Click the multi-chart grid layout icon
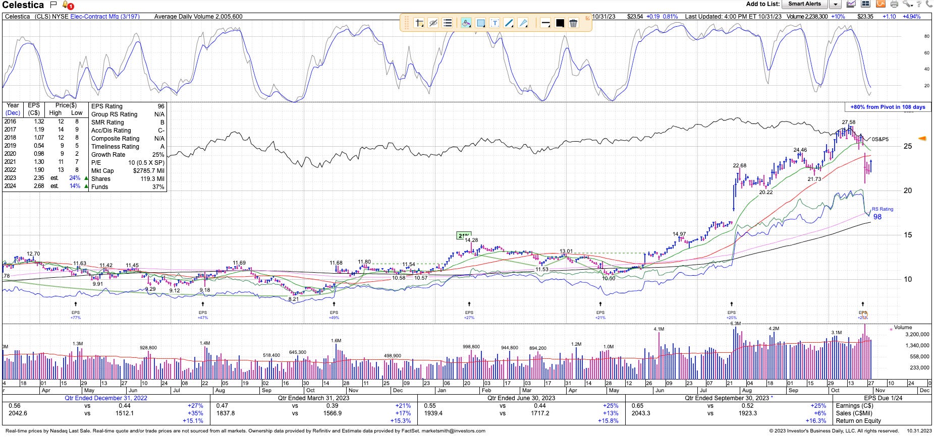Image resolution: width=934 pixels, height=437 pixels. [865, 4]
